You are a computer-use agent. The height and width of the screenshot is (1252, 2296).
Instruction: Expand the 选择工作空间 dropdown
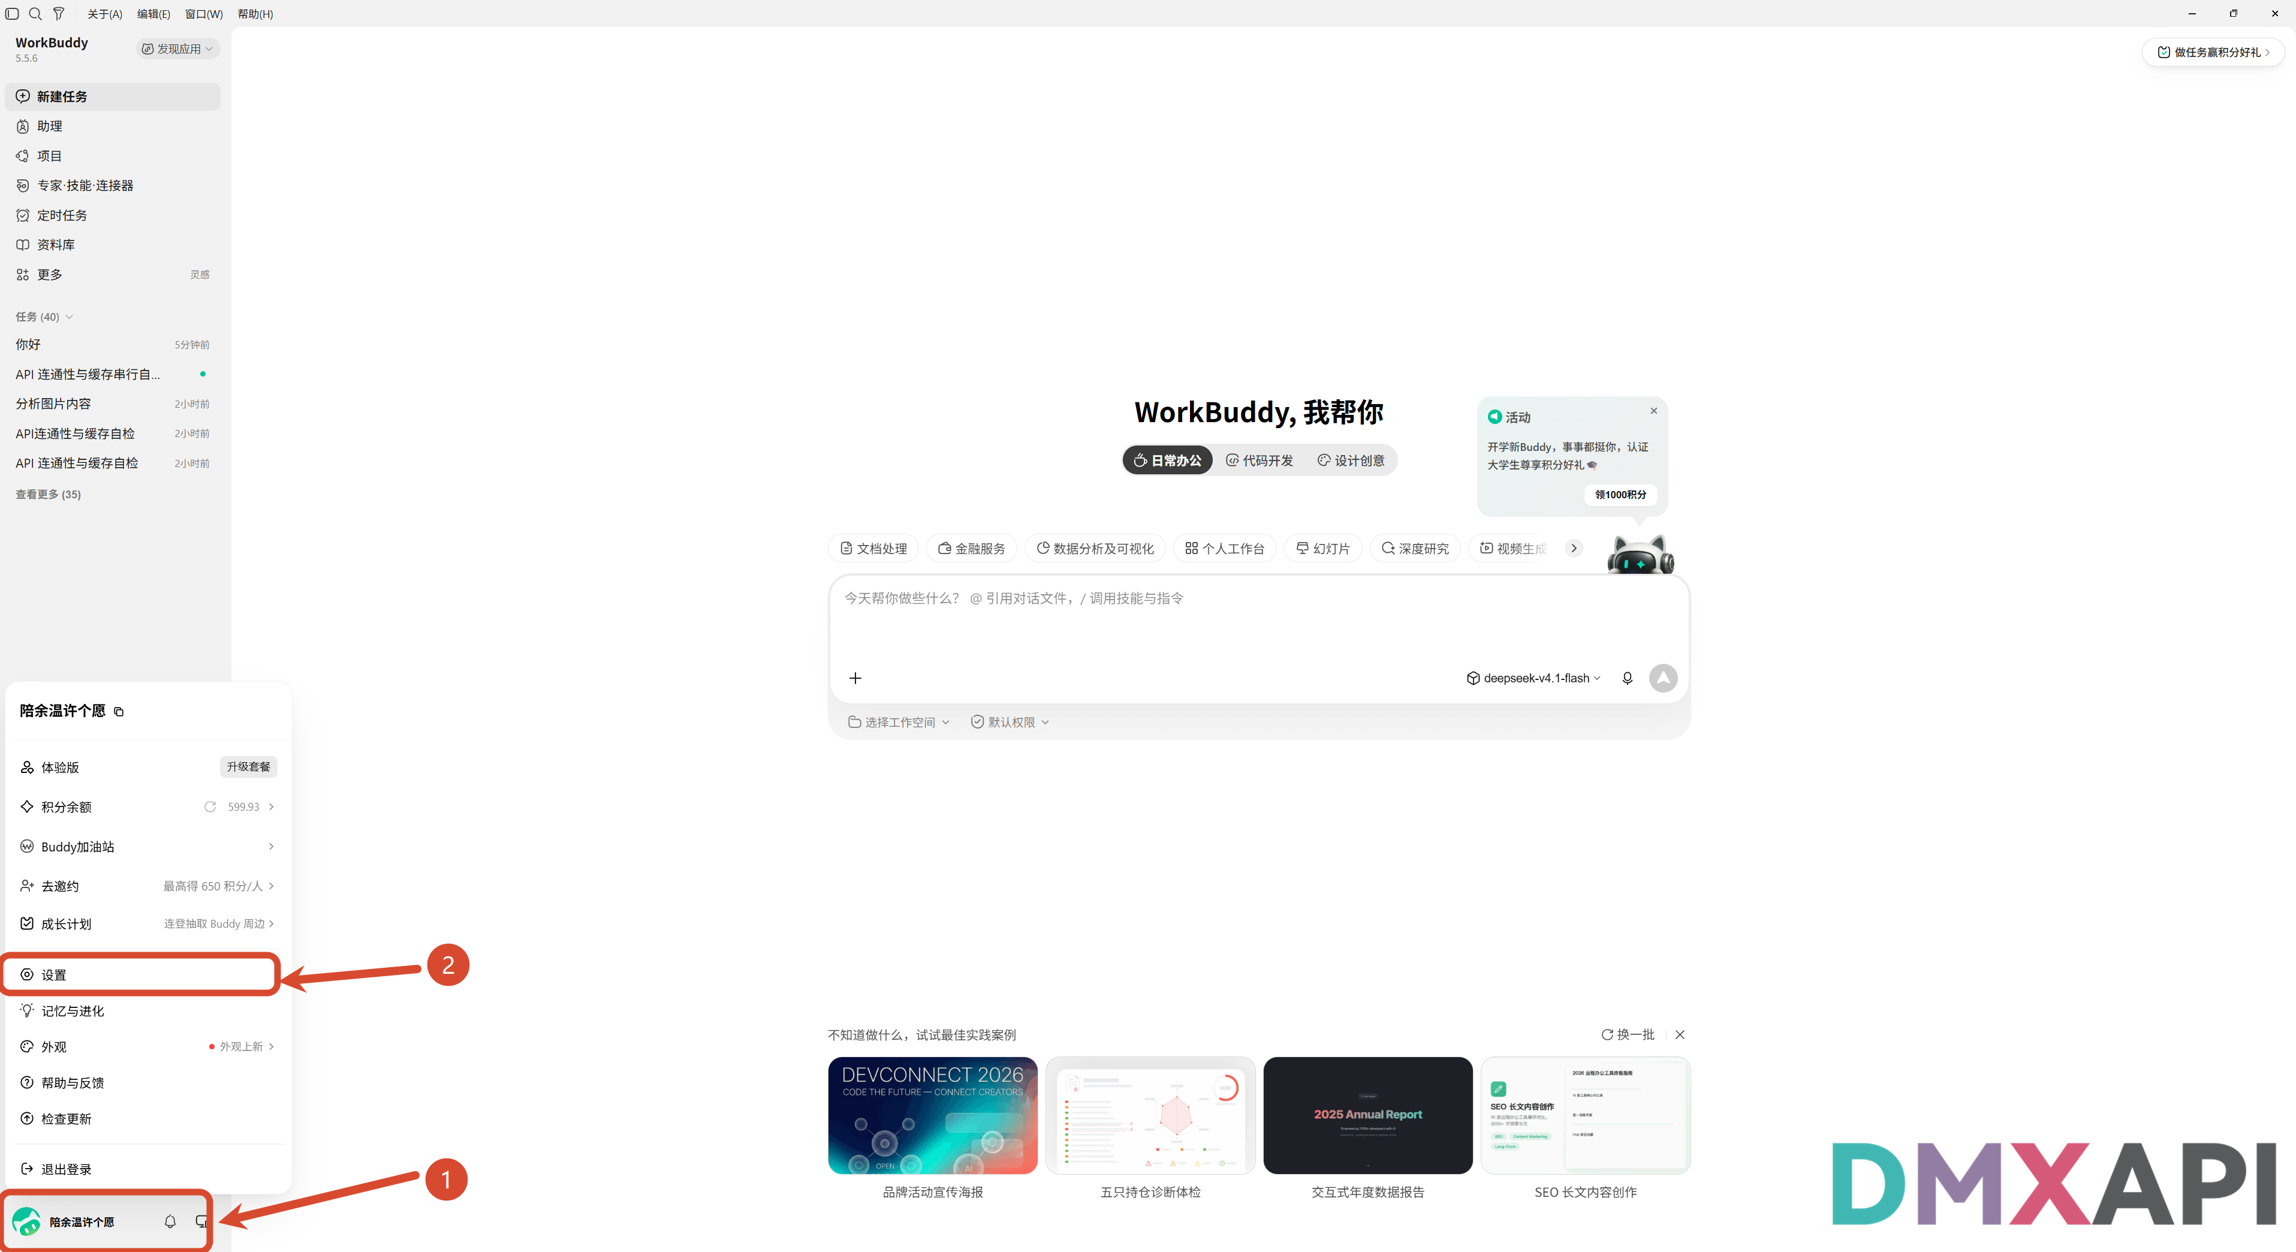[899, 723]
